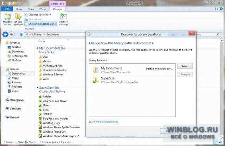Select Podcasts library in navigation pane
225x146 pixels.
15,87
